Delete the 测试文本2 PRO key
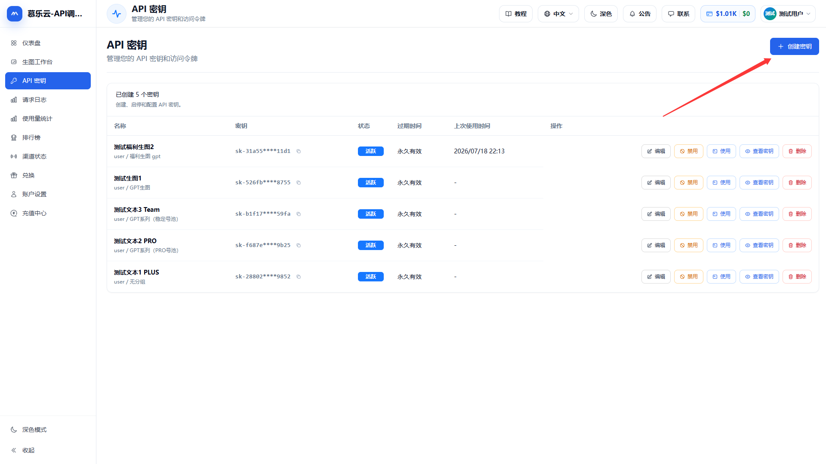 [797, 245]
